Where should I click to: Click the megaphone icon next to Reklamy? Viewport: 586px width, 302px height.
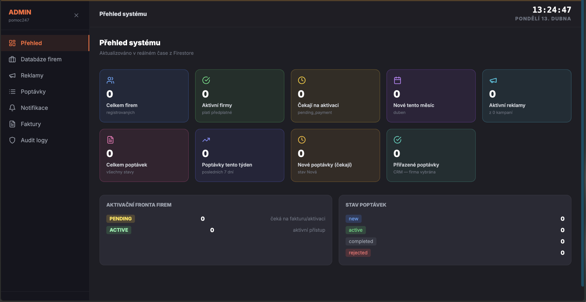coord(12,75)
